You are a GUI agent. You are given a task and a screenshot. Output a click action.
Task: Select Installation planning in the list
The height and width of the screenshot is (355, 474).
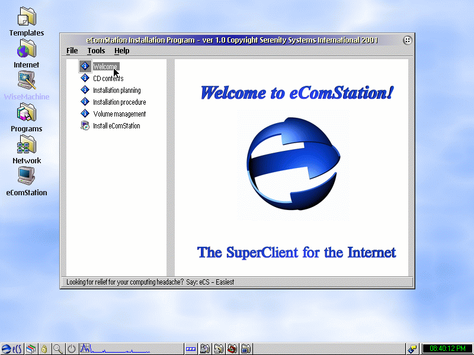click(x=117, y=91)
